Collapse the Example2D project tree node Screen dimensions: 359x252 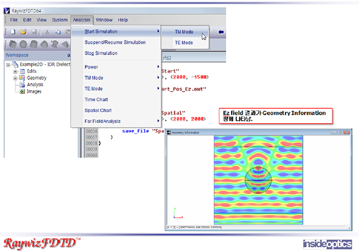[x=8, y=65]
